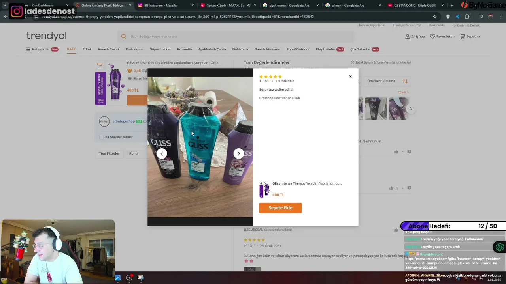
Task: Open Flaş Ürünler section
Action: tap(330, 49)
